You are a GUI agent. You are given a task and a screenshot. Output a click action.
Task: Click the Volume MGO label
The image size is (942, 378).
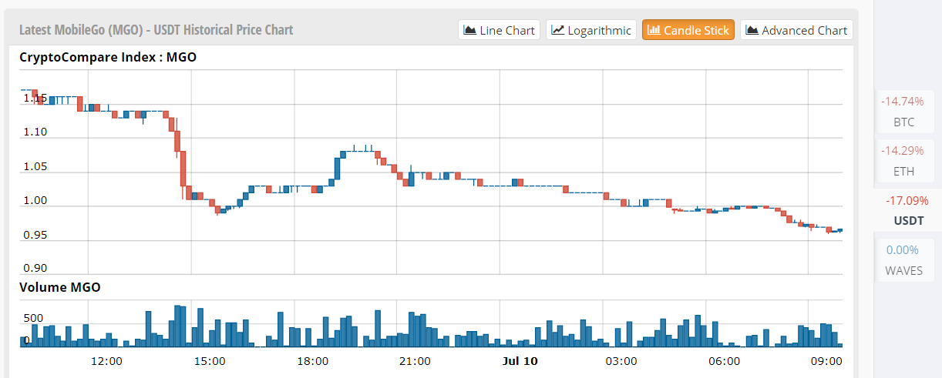pyautogui.click(x=59, y=287)
